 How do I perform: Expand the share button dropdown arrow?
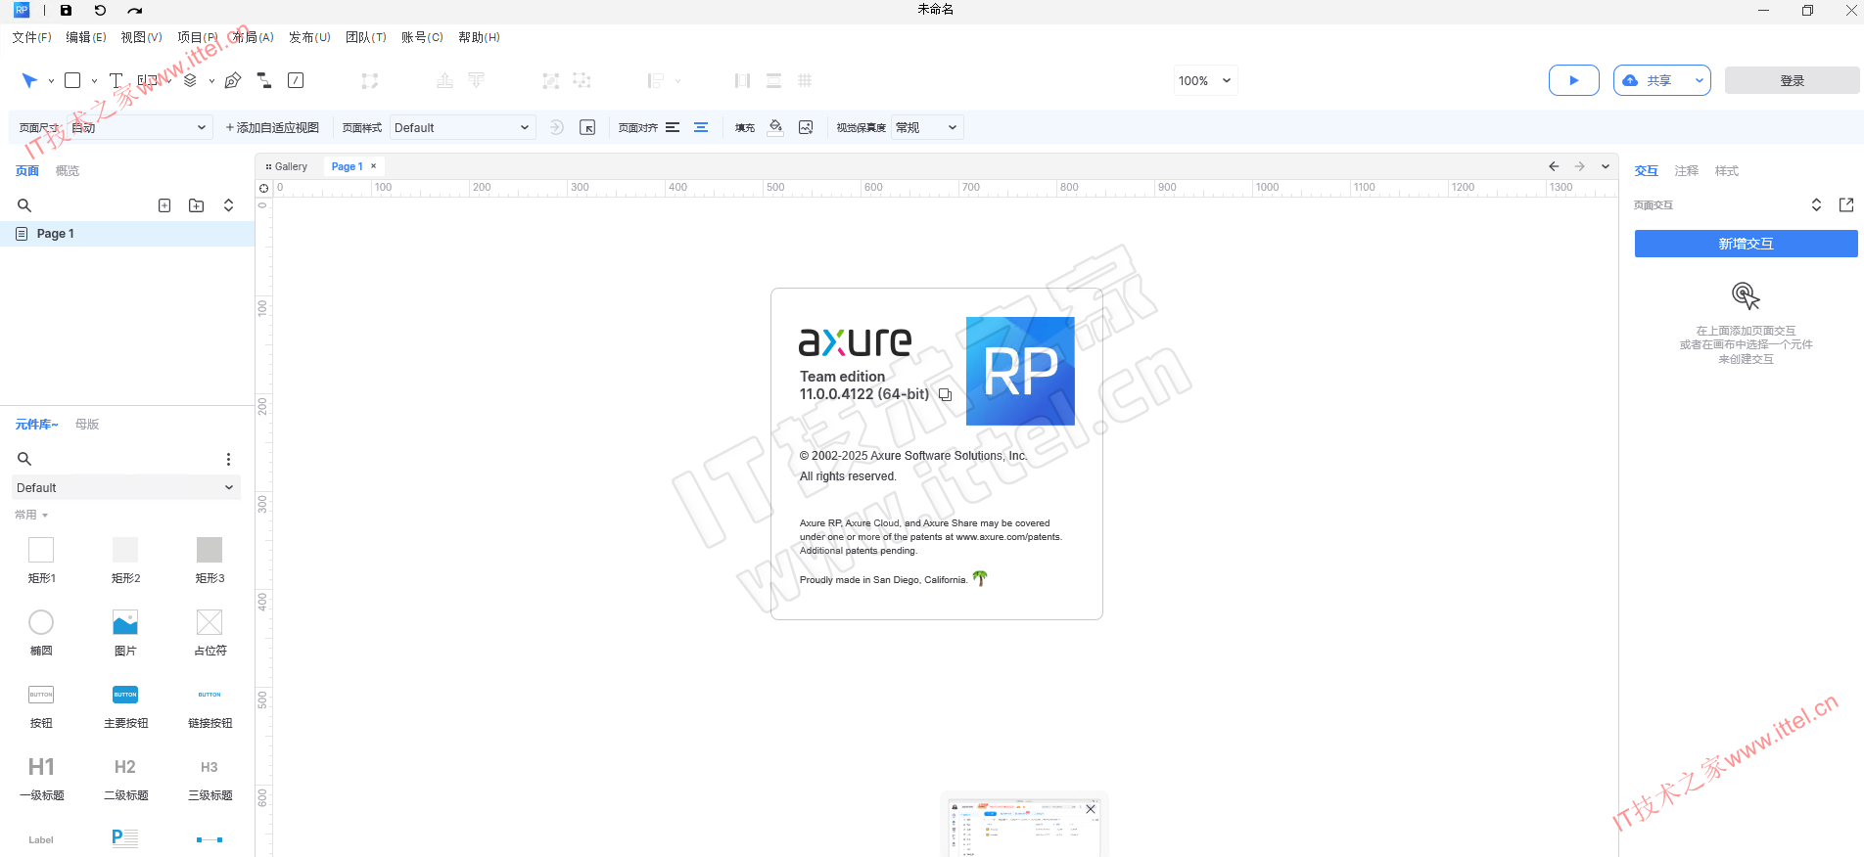[x=1699, y=80]
